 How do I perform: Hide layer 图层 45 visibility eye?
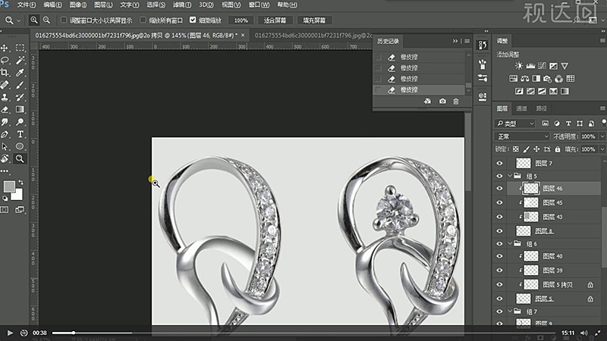coord(499,202)
